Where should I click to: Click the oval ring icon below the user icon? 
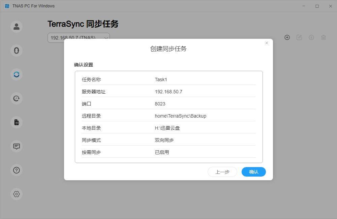[17, 51]
